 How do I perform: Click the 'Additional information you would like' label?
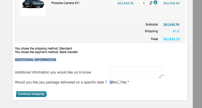[53, 72]
